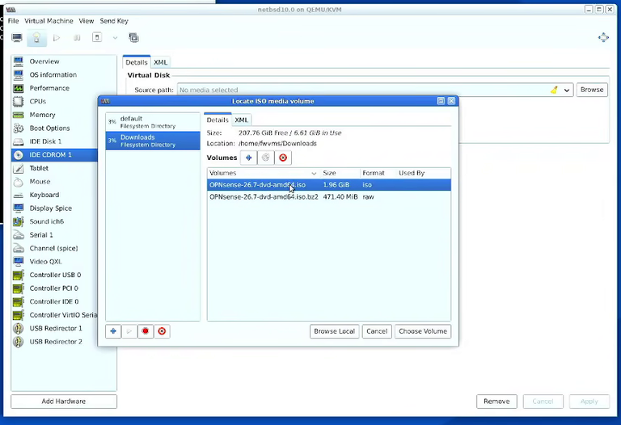Sort by Volumes column header
Screen dimensions: 621x425
pyautogui.click(x=264, y=173)
